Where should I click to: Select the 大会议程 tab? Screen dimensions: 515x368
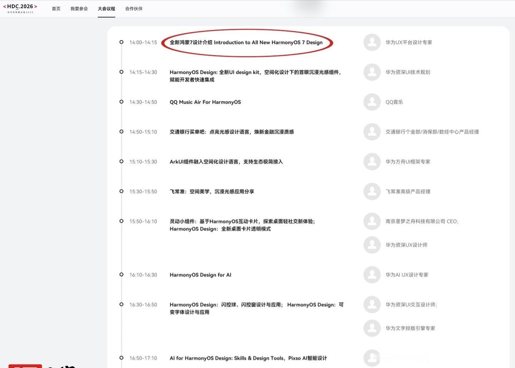click(107, 9)
